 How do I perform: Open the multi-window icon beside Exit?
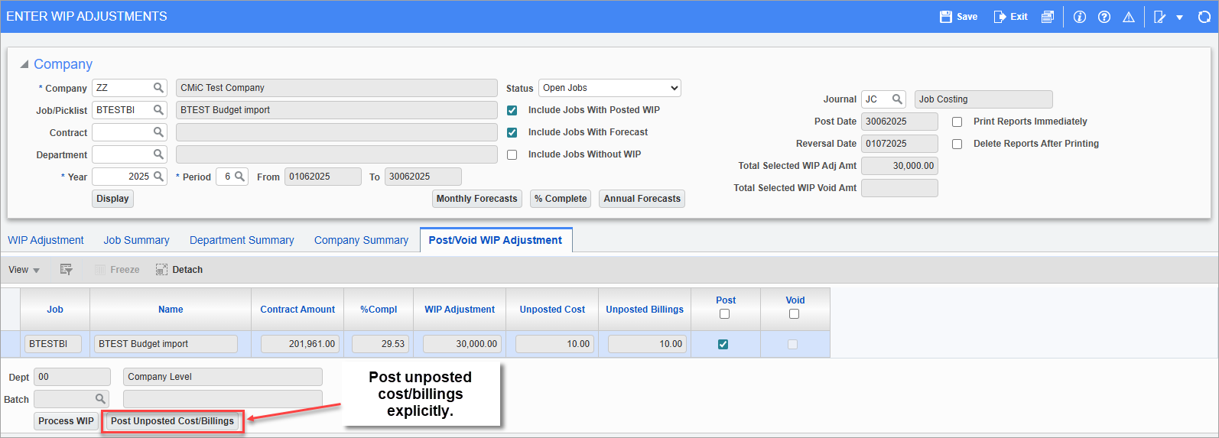tap(1048, 17)
